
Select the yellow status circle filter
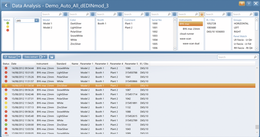8,27
